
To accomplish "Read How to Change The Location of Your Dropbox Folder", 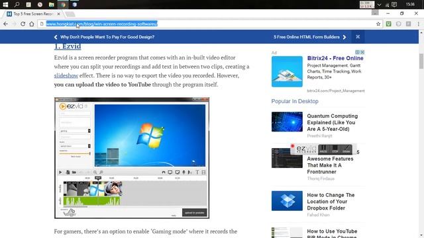I will (331, 202).
